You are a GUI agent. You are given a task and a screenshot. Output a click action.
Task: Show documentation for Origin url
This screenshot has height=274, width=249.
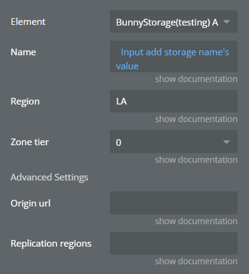(196, 221)
